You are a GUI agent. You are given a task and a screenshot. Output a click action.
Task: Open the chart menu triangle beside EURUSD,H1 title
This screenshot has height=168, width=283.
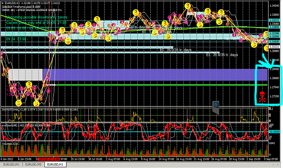(x=3, y=3)
